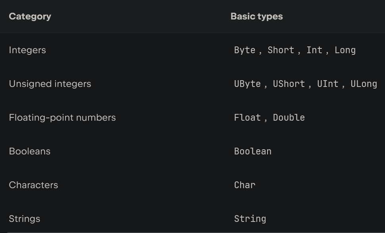Click the Strings category label

25,219
